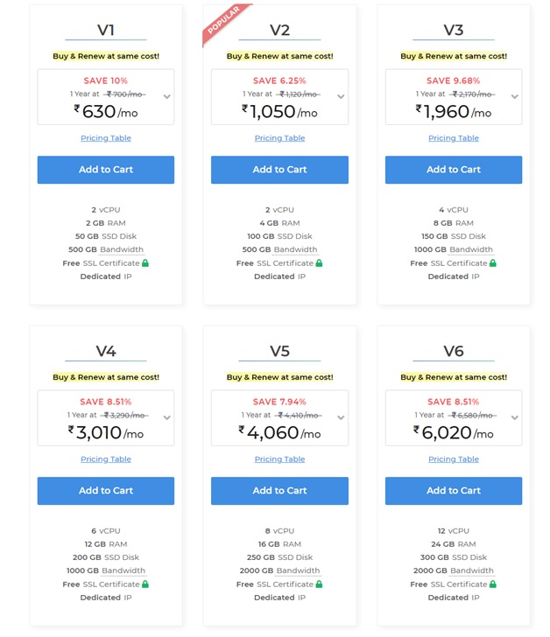The height and width of the screenshot is (637, 550).
Task: Click the green SSL lock icon in V3 plan
Action: (x=493, y=262)
